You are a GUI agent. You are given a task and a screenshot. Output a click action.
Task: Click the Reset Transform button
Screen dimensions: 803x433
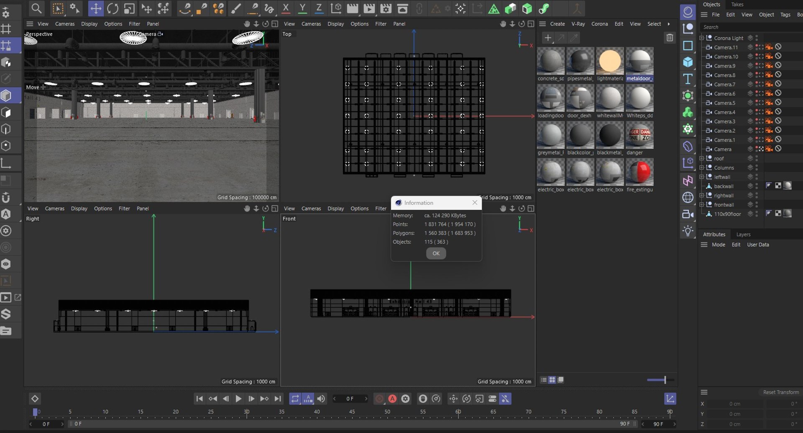coord(780,392)
